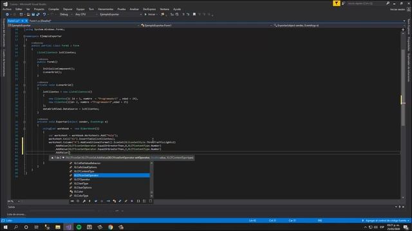Collapse the LlenarGrid method region
The height and width of the screenshot is (231, 412).
[x=24, y=85]
